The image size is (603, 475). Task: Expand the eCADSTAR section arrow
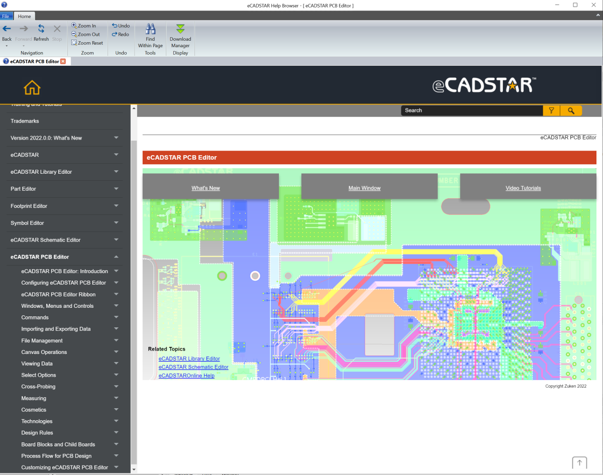pos(116,155)
